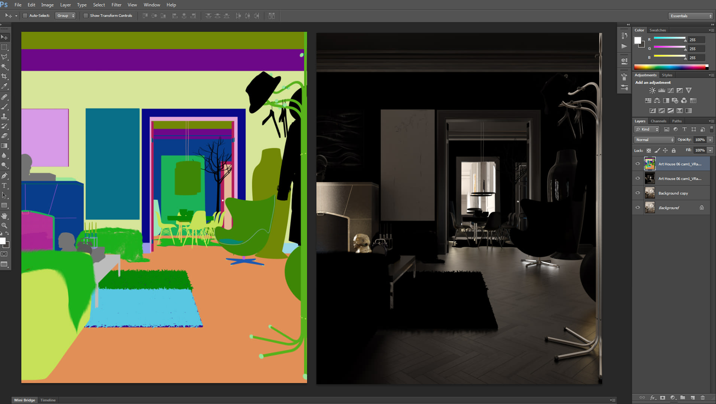Screen dimensions: 716x404
Task: Select the Healing Brush tool
Action: click(x=4, y=97)
